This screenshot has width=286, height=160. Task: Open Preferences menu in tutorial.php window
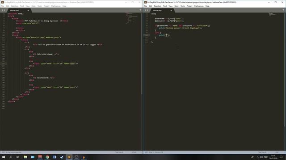point(199,6)
